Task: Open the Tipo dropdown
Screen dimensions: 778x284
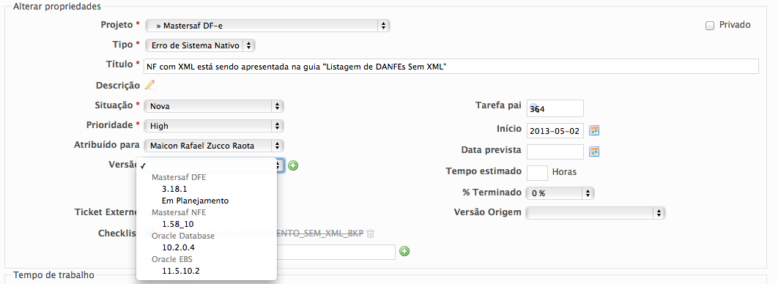Action: click(x=200, y=45)
